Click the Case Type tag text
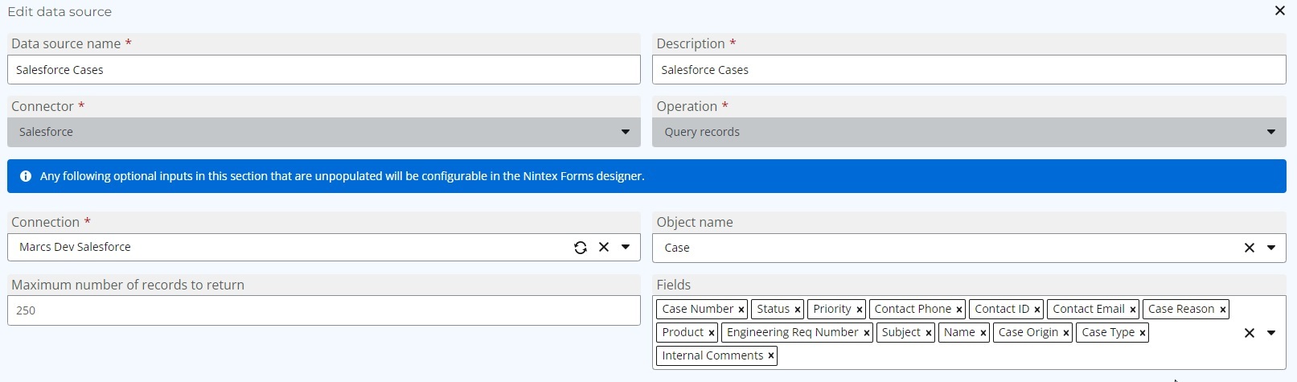 click(x=1108, y=332)
